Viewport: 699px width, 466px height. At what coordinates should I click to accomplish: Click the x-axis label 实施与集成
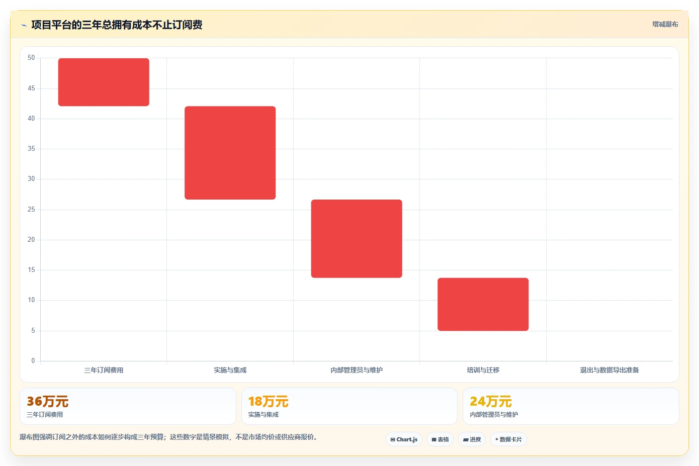tap(230, 370)
